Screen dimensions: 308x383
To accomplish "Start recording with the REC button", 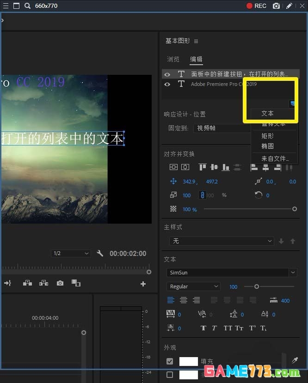I will 256,6.
